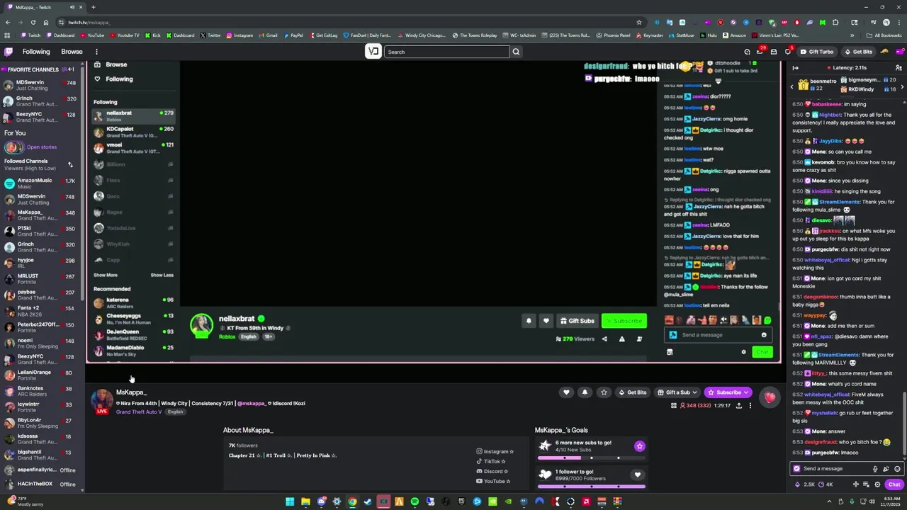
Task: Open Windows Start button
Action: [290, 501]
